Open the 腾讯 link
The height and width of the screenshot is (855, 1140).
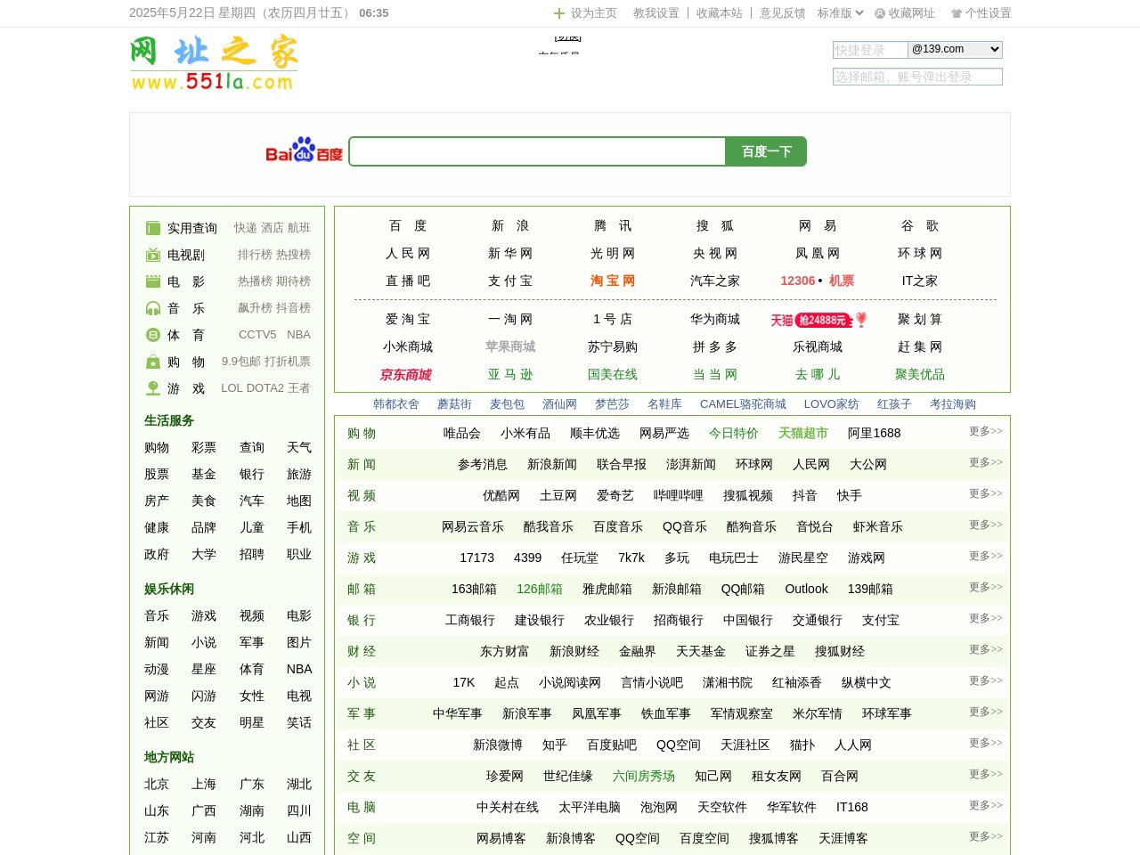pos(613,226)
